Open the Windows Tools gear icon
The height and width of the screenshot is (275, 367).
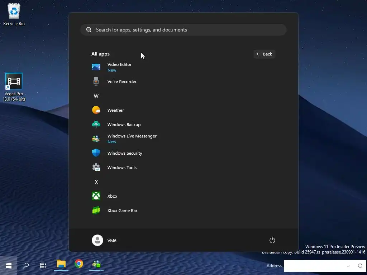(x=96, y=168)
